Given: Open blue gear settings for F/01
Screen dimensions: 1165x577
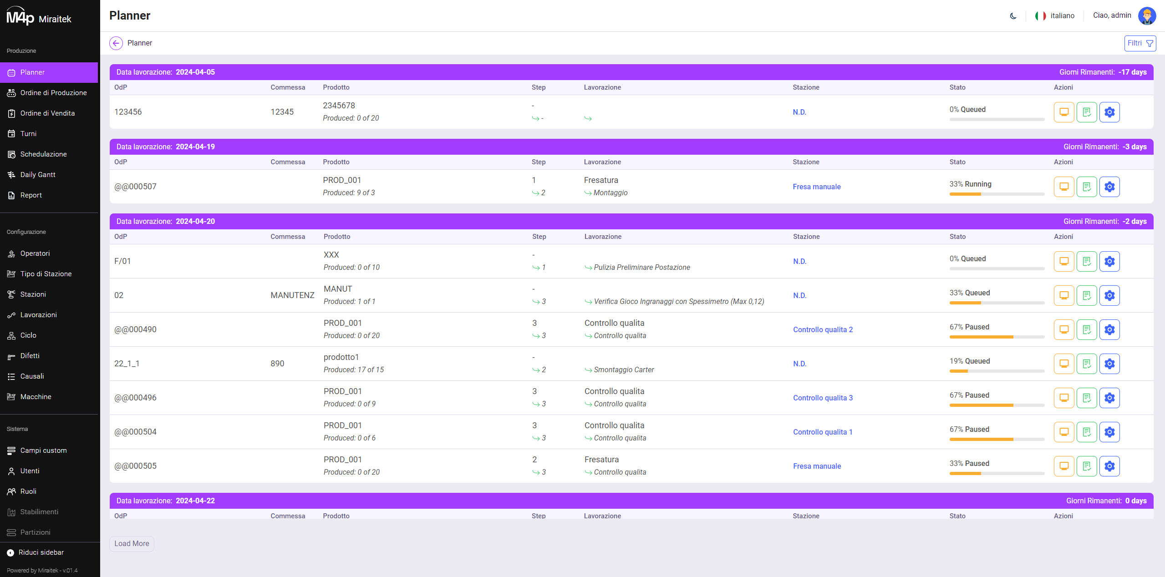Looking at the screenshot, I should click(x=1109, y=262).
